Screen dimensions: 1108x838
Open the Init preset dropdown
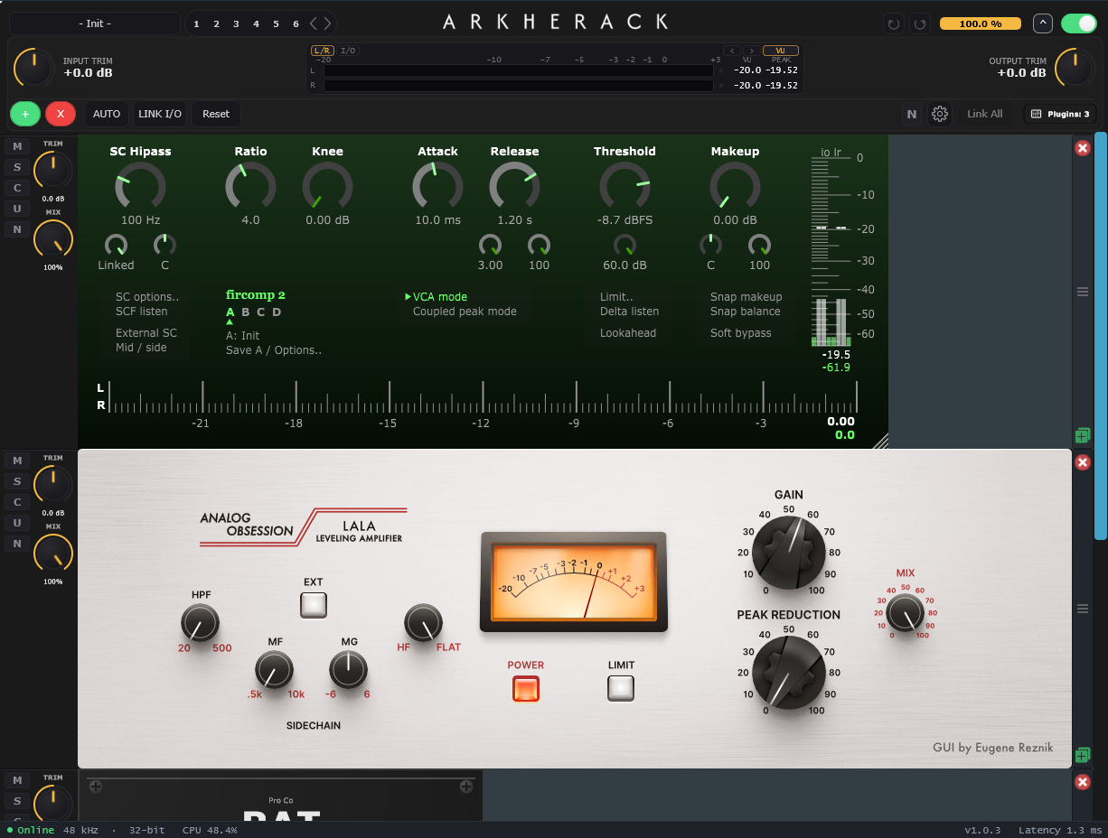(95, 23)
